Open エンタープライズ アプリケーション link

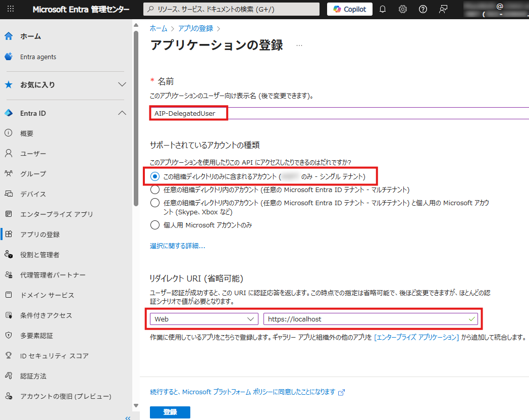(x=416, y=337)
